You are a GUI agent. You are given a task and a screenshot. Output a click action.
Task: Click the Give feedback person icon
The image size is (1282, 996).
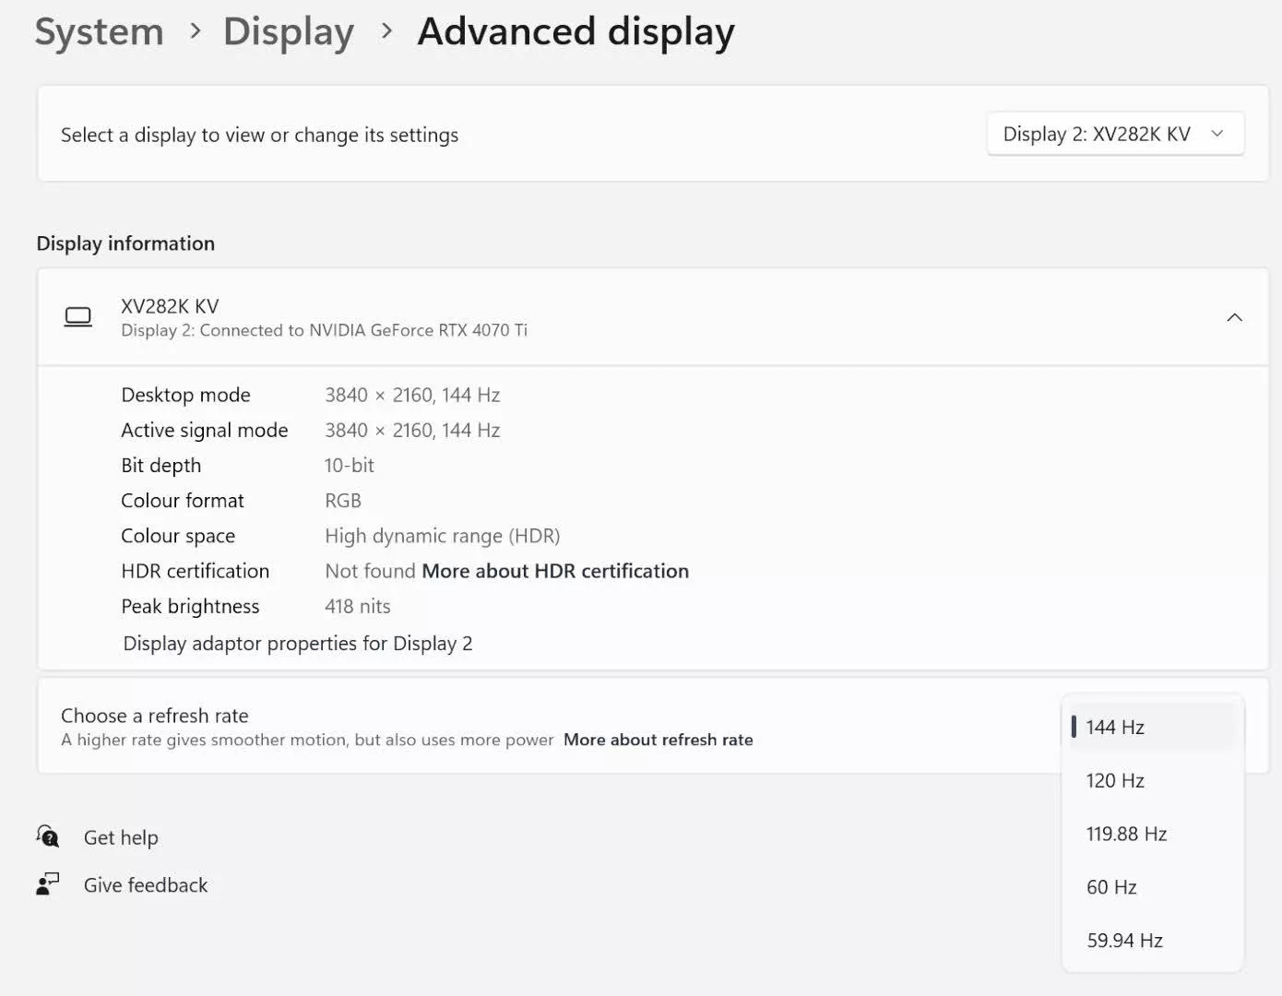[48, 884]
